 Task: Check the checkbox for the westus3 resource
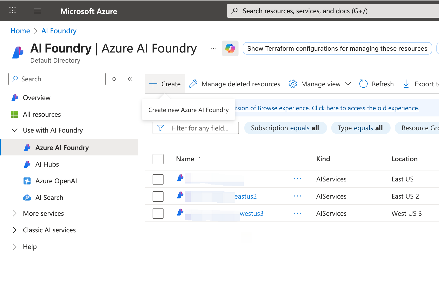click(158, 213)
